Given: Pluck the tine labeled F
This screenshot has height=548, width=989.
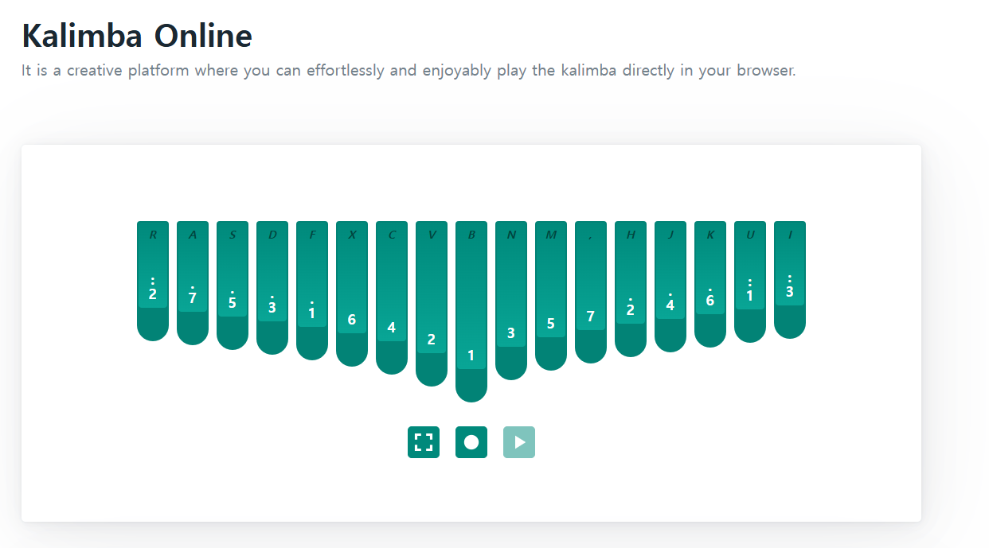Looking at the screenshot, I should pyautogui.click(x=312, y=290).
